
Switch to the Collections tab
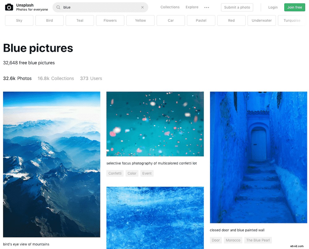pos(56,78)
